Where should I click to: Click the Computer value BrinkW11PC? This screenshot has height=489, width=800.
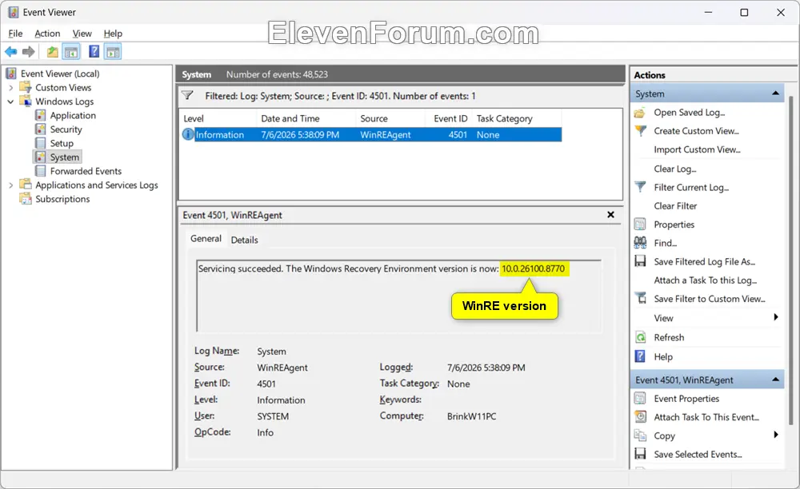[471, 416]
